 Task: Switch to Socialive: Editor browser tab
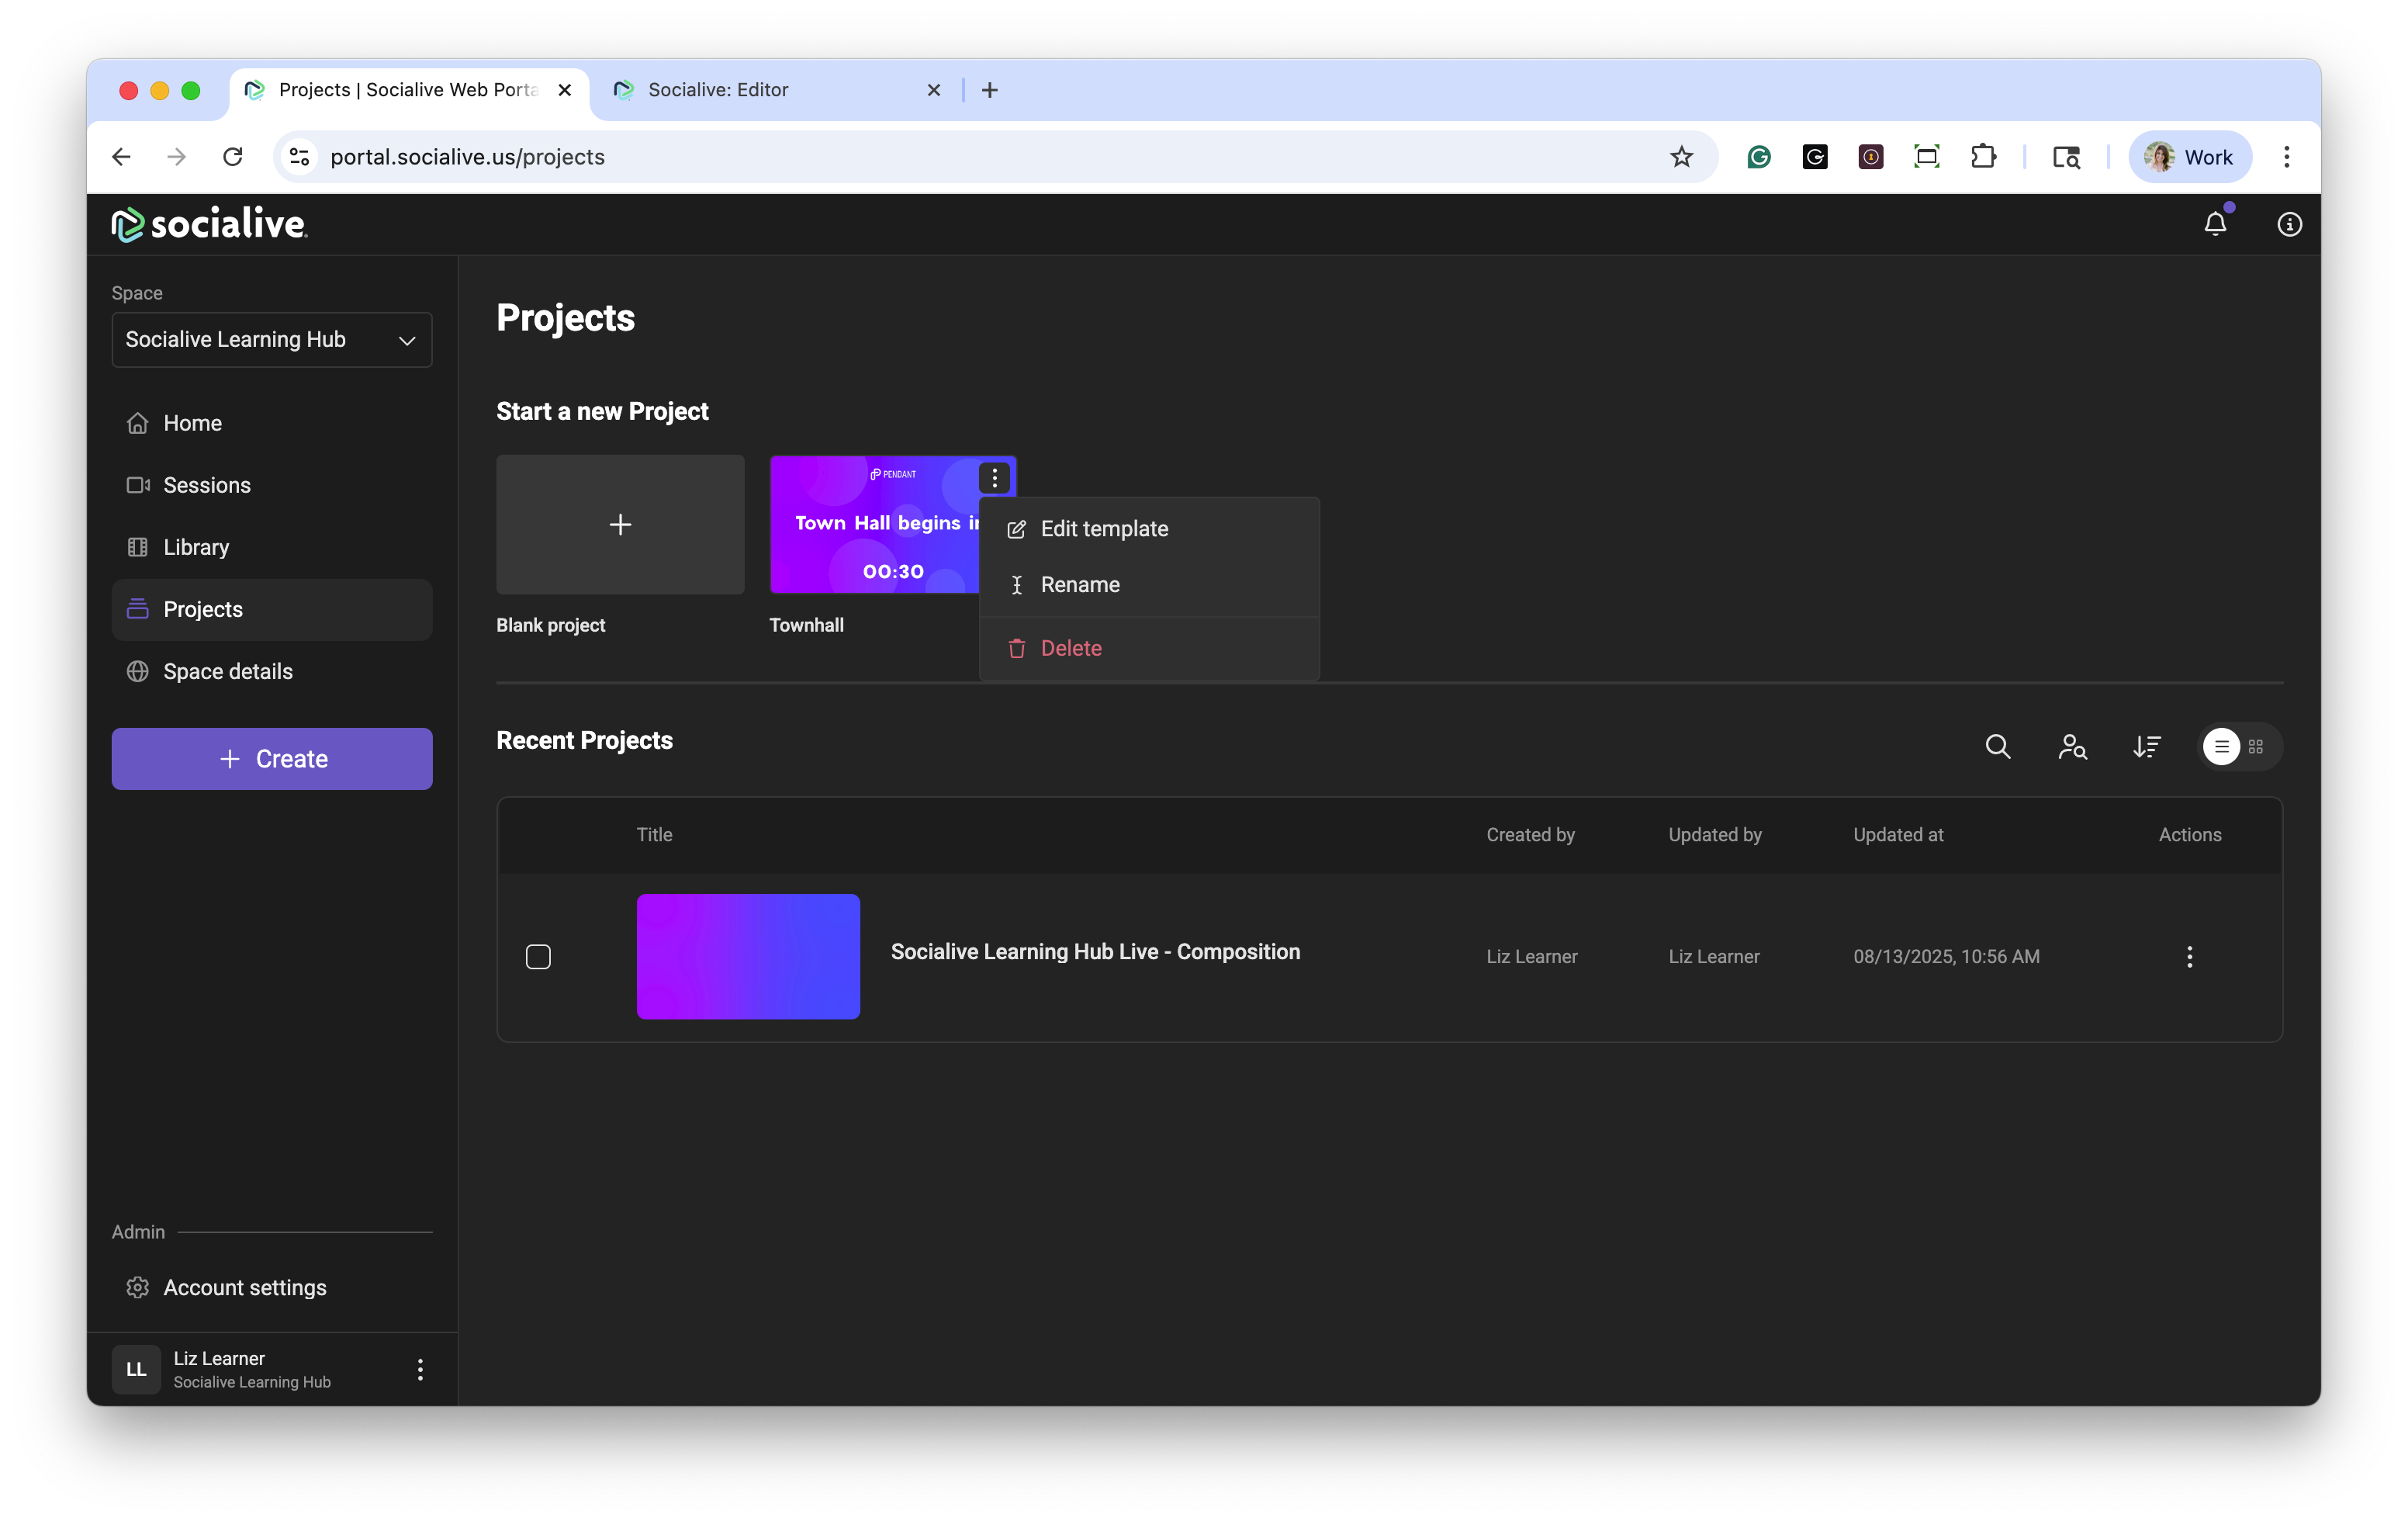tap(718, 90)
